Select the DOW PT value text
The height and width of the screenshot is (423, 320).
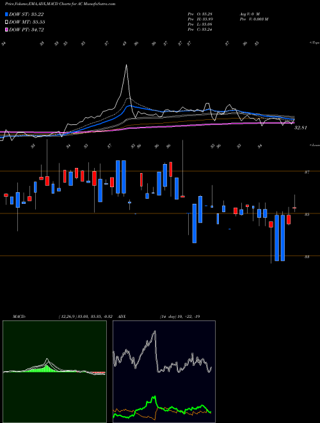click(38, 29)
